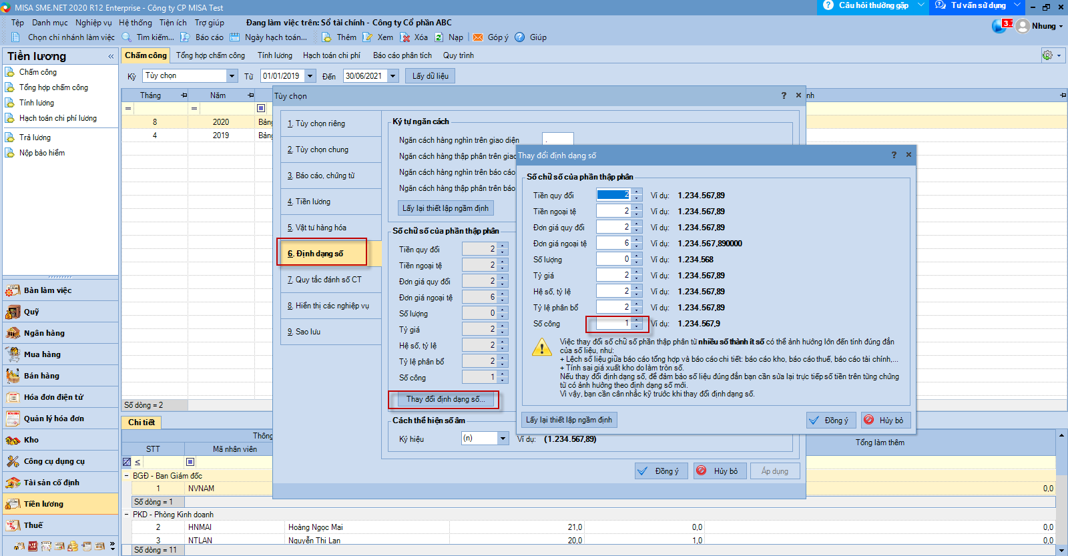Open the Quỹ module
The height and width of the screenshot is (556, 1068).
click(60, 312)
